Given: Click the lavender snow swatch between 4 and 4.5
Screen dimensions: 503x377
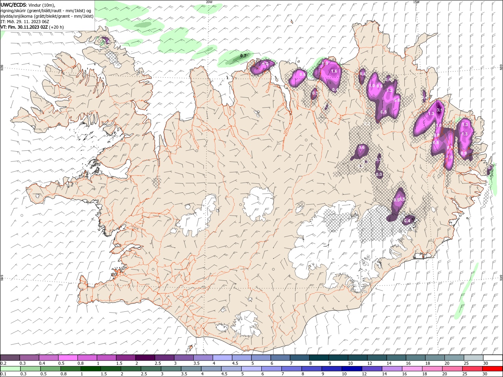Looking at the screenshot, I should pos(222,357).
